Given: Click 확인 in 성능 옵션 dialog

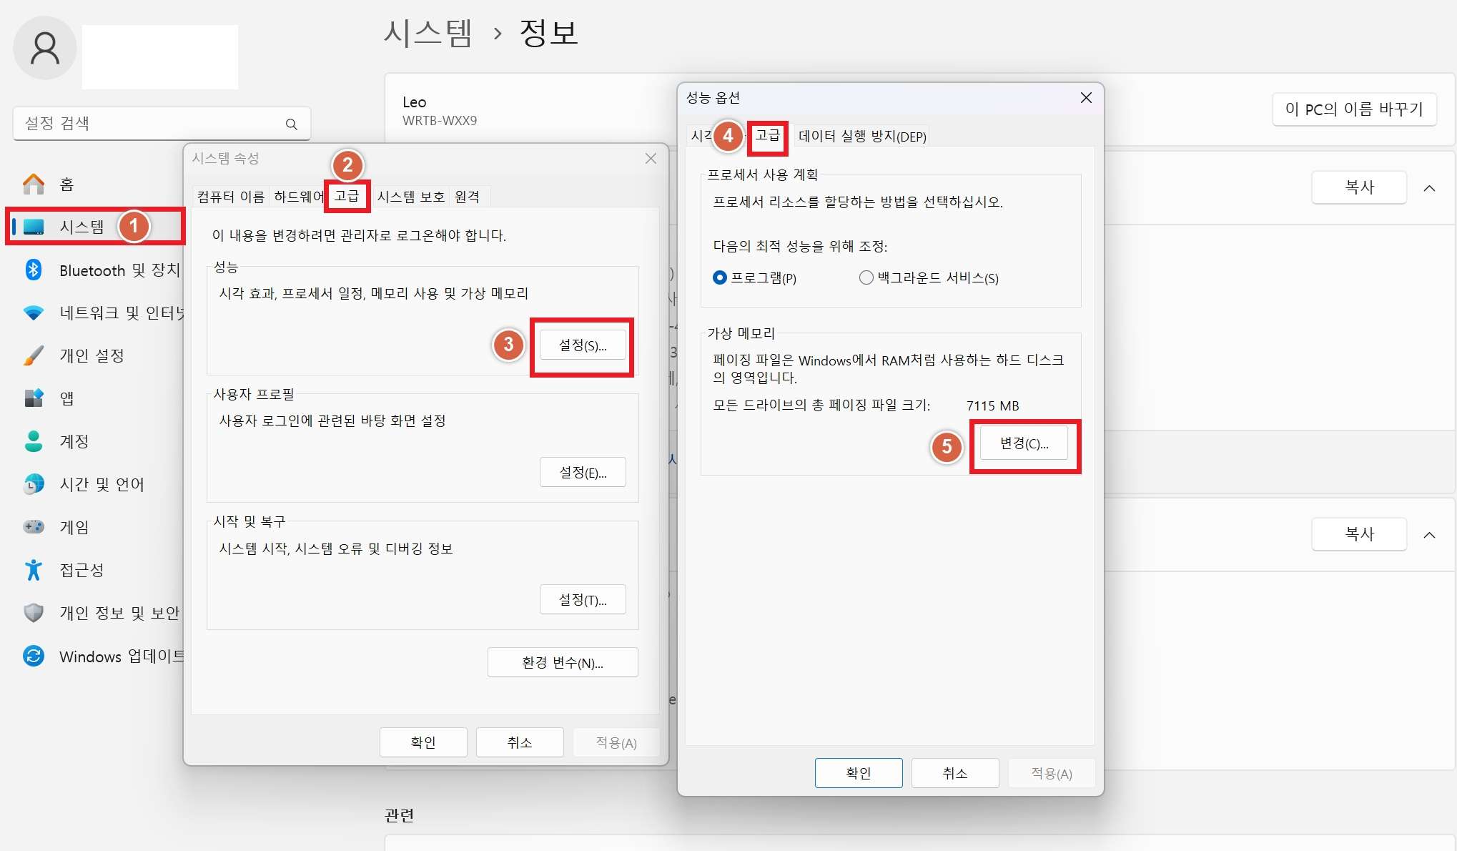Looking at the screenshot, I should [859, 773].
